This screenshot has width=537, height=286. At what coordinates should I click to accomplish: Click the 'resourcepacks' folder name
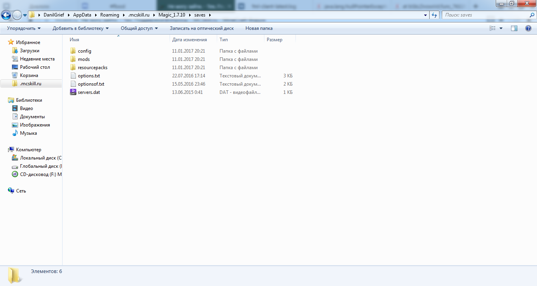(92, 68)
